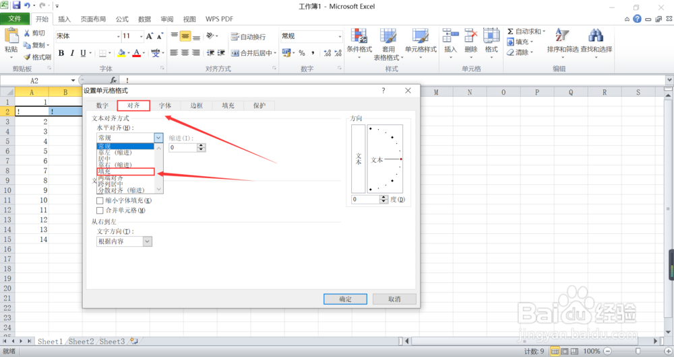Click the cell borders icon

[x=102, y=53]
